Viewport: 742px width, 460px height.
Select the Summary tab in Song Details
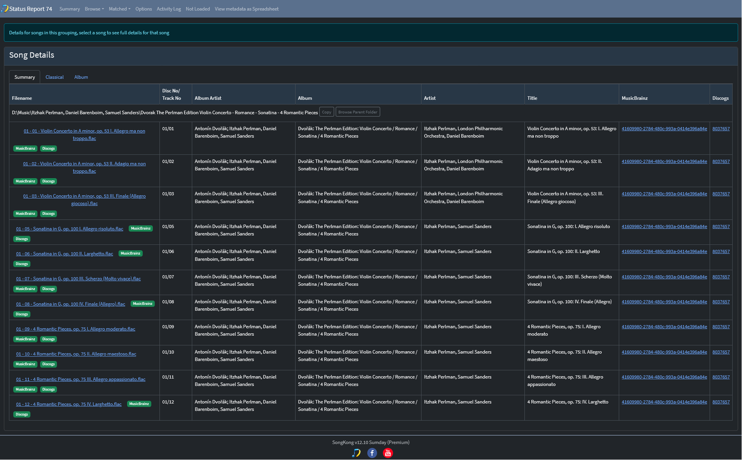point(25,77)
